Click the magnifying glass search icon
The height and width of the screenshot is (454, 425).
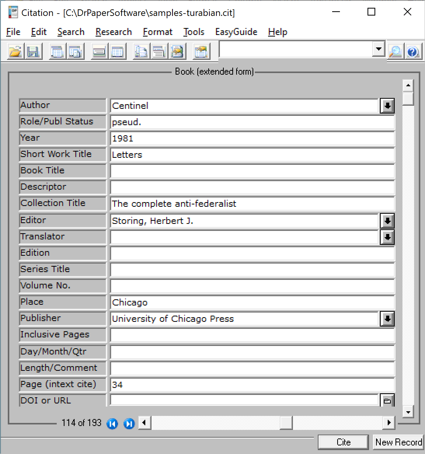tap(395, 51)
